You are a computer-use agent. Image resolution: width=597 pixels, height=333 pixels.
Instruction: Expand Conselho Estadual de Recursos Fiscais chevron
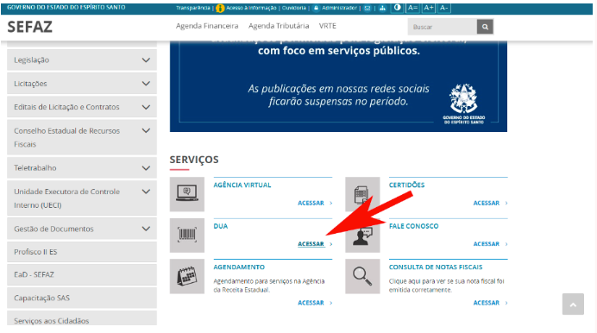click(146, 131)
